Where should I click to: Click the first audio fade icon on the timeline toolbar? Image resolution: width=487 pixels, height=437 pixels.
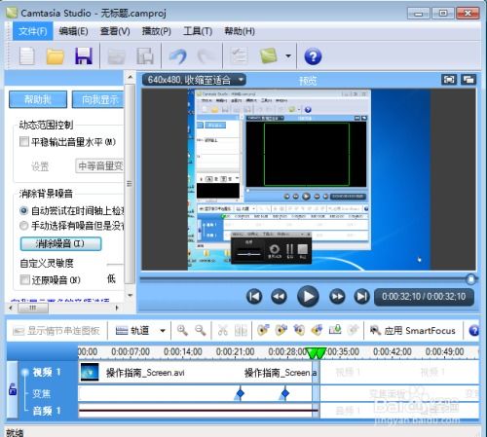click(263, 330)
